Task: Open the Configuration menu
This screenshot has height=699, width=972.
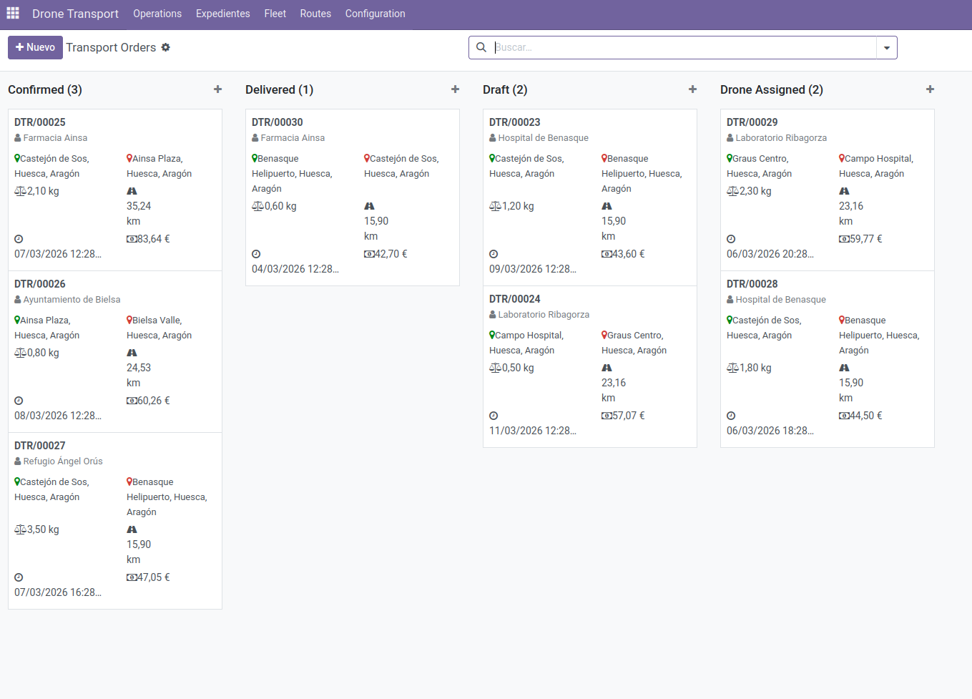Action: 375,13
